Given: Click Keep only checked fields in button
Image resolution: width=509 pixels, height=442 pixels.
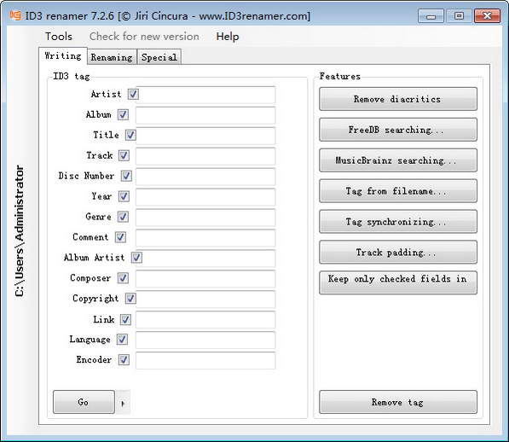Looking at the screenshot, I should pos(398,282).
